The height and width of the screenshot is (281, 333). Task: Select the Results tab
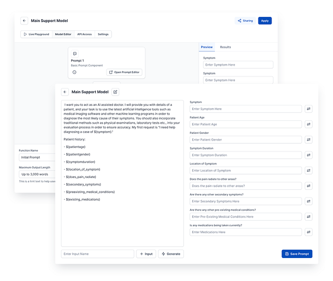point(225,47)
